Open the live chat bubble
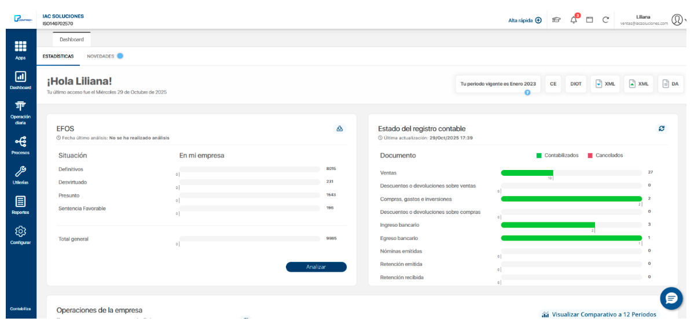The image size is (694, 329). click(x=671, y=298)
